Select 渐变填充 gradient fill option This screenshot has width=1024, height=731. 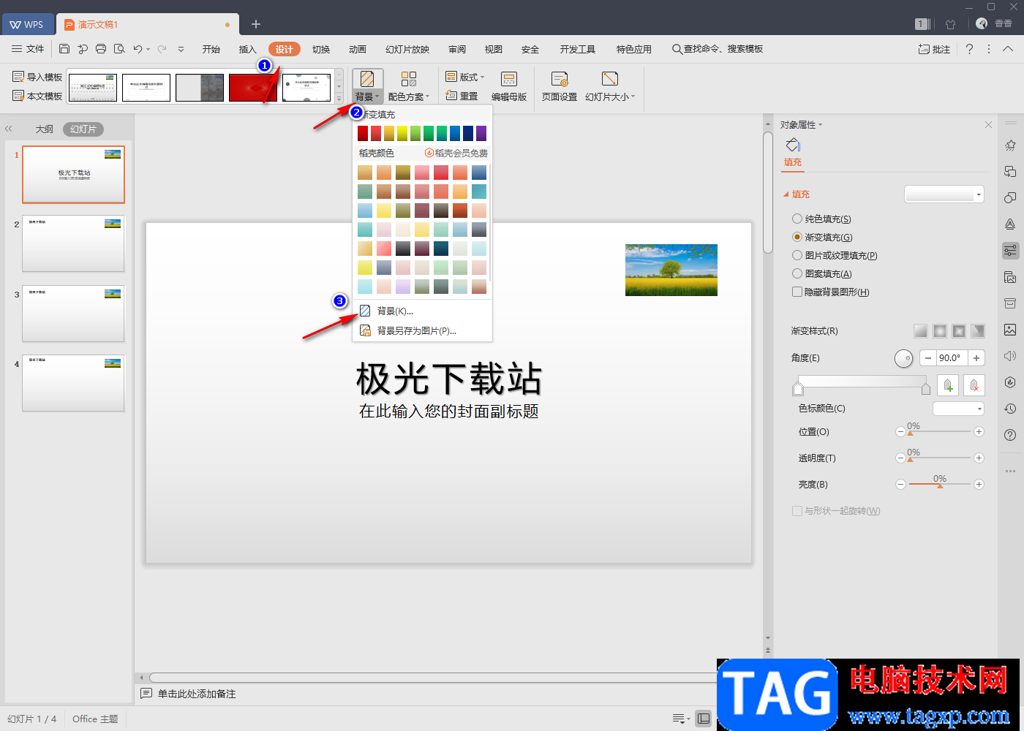pos(822,237)
